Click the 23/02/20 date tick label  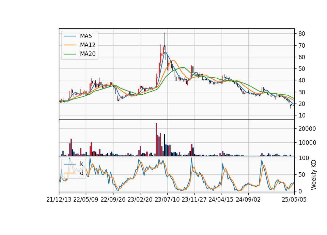pos(140,200)
